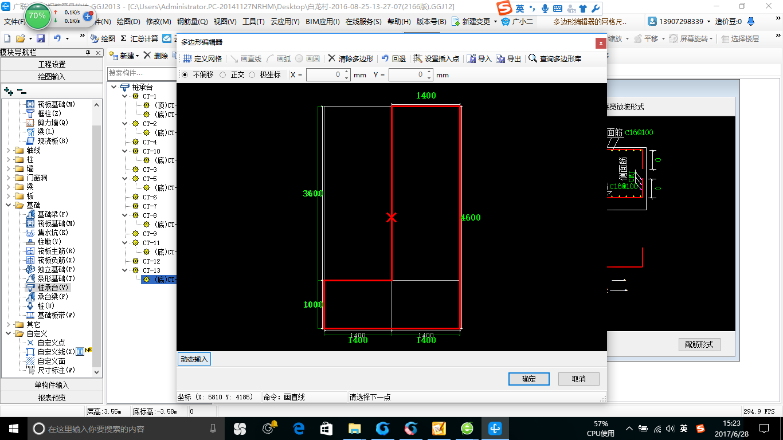Image resolution: width=783 pixels, height=440 pixels.
Task: Click the 删除 delete X icon
Action: pyautogui.click(x=147, y=56)
